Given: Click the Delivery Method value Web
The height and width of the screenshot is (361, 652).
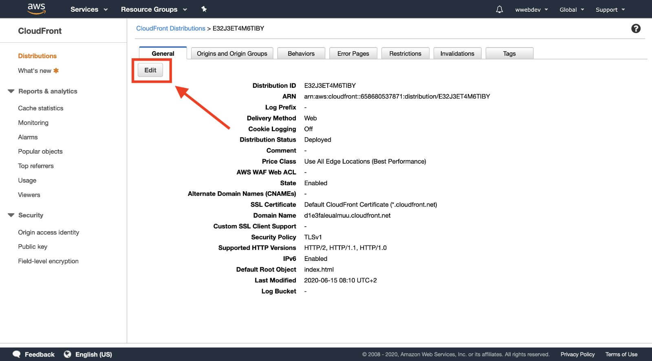Looking at the screenshot, I should click(310, 118).
